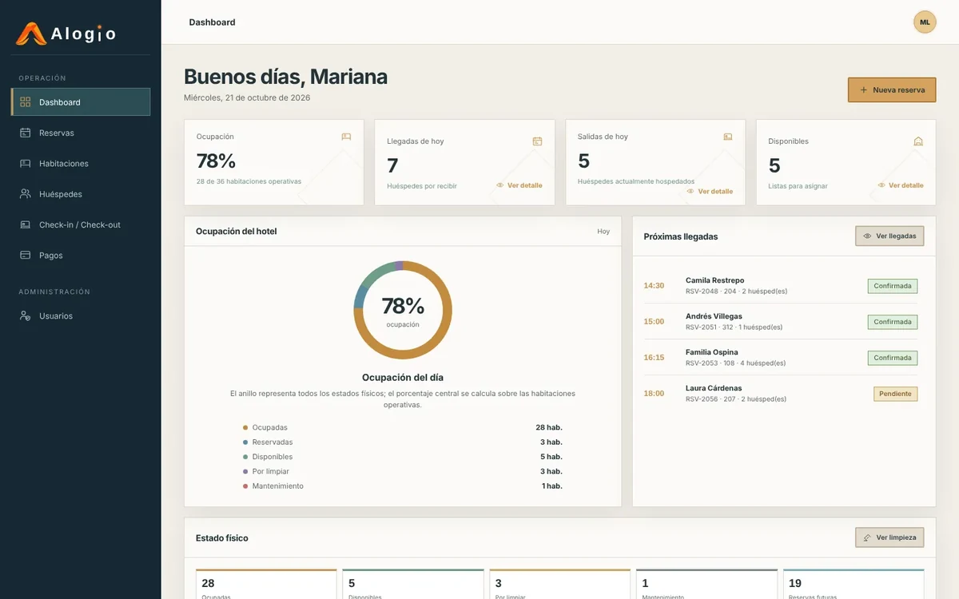
Task: Select Camila Restrepo arrival row
Action: point(781,286)
